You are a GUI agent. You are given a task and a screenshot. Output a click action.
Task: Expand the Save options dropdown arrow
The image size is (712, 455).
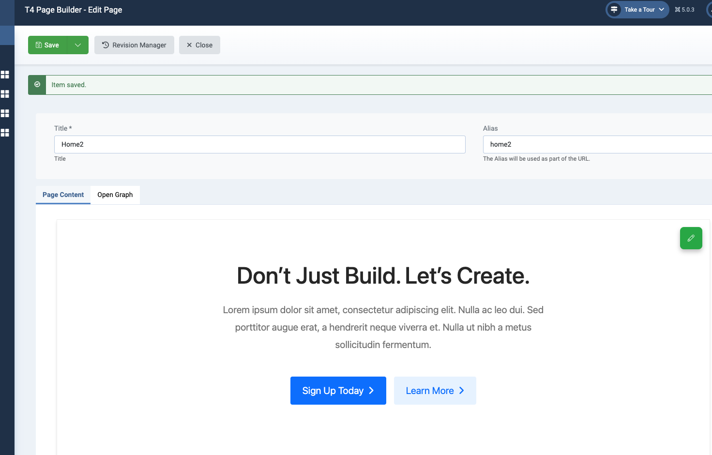(77, 45)
